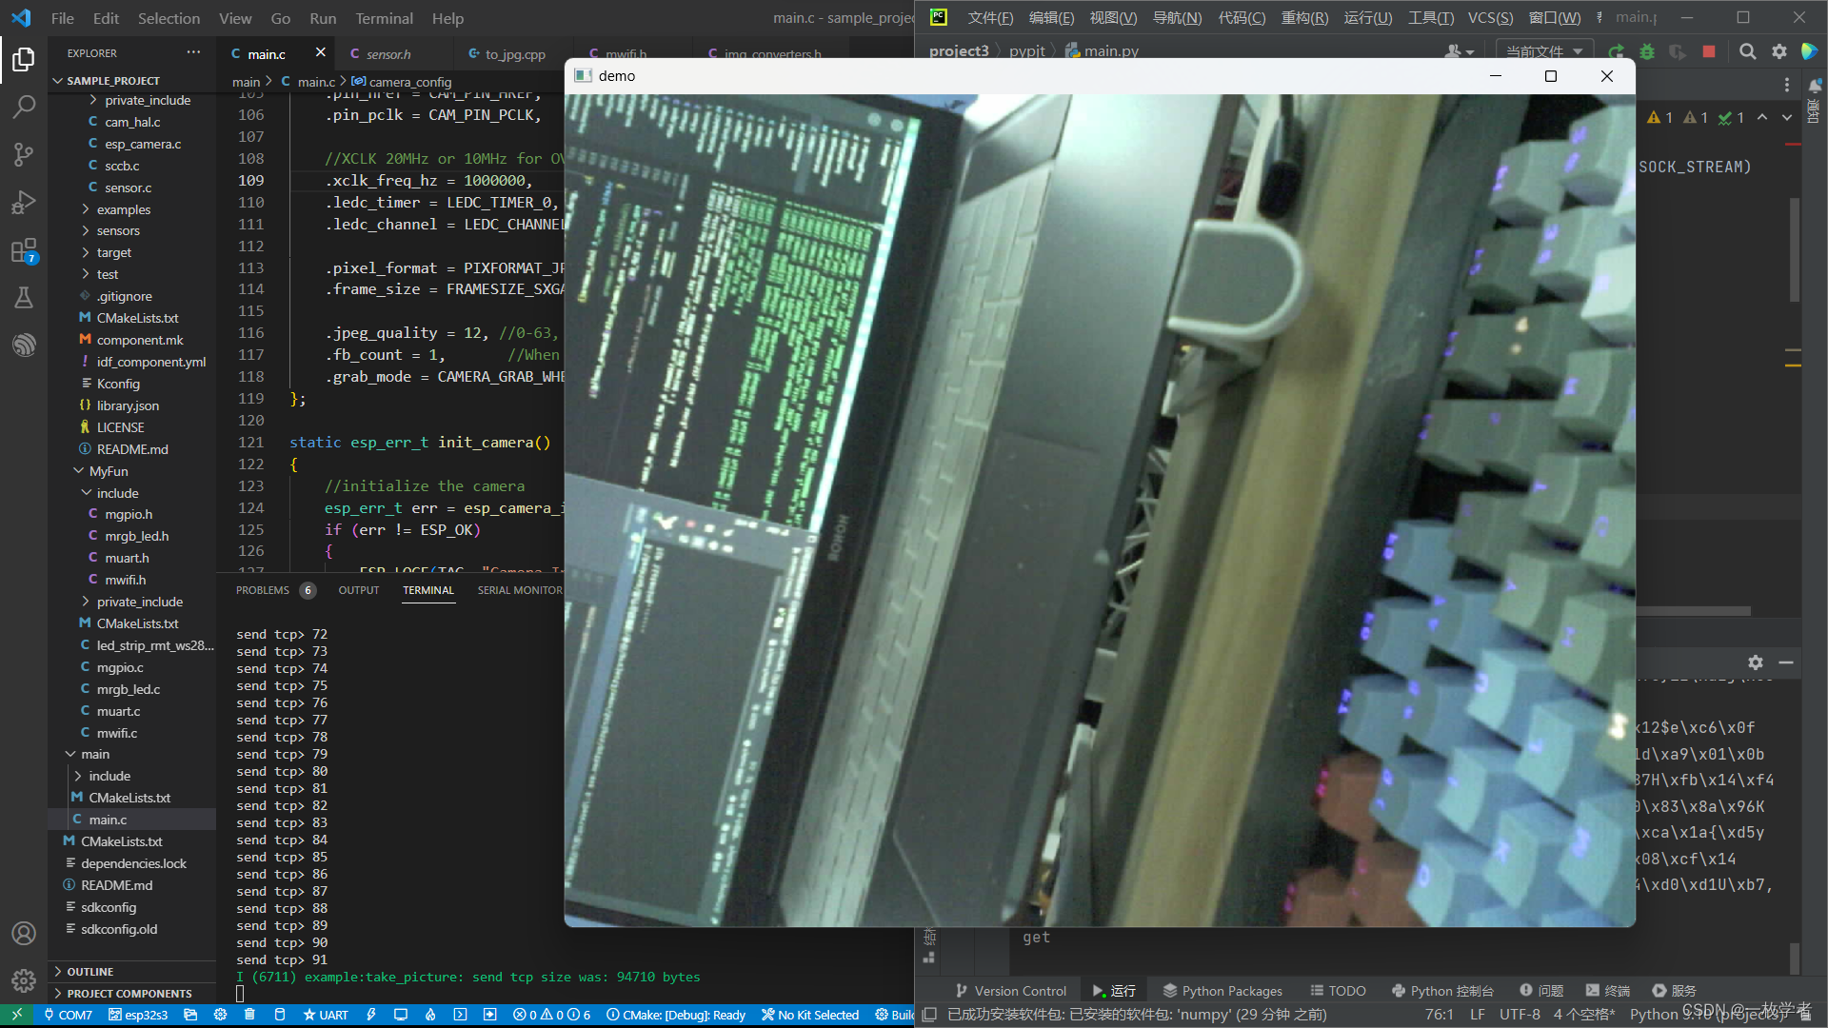Screen dimensions: 1828x1028
Task: Click the build, flash and monitor flame icon
Action: 430,1015
